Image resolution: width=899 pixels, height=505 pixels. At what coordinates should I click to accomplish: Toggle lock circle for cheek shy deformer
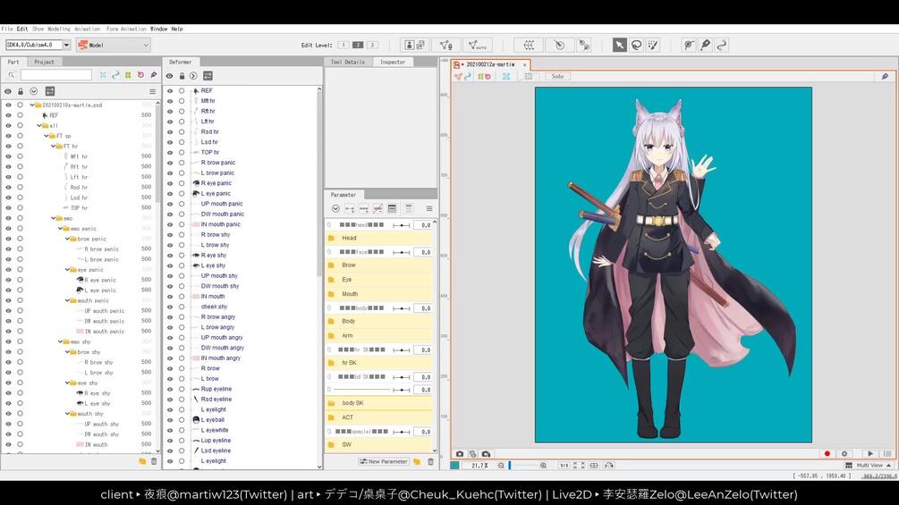pos(182,307)
